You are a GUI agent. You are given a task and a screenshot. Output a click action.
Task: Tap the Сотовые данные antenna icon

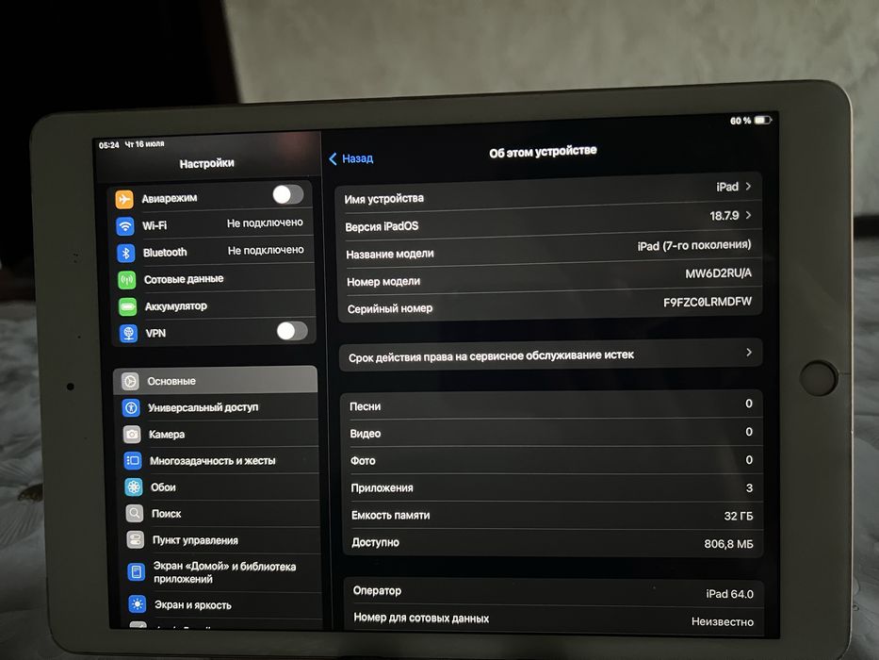(127, 279)
